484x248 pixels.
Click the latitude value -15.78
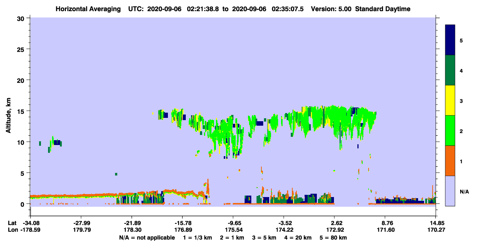[x=182, y=223]
